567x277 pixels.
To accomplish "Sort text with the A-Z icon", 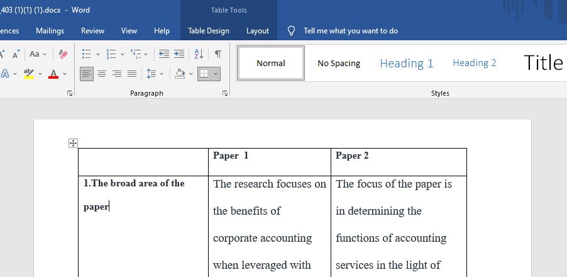I will pos(199,54).
